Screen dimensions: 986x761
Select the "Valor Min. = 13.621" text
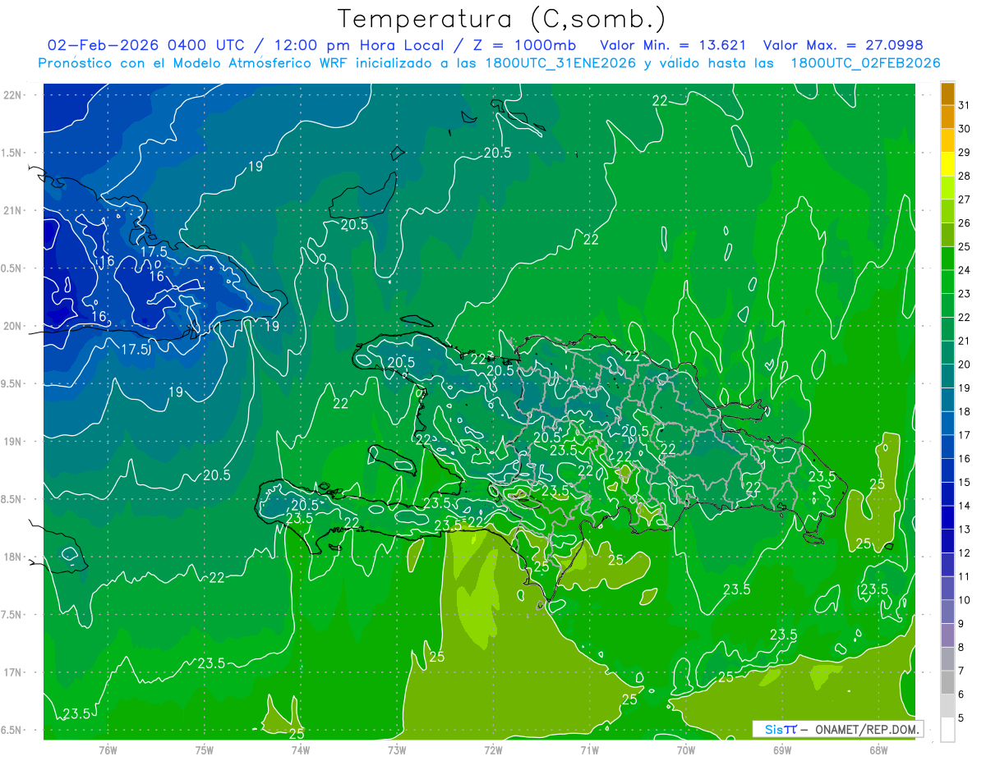[673, 45]
